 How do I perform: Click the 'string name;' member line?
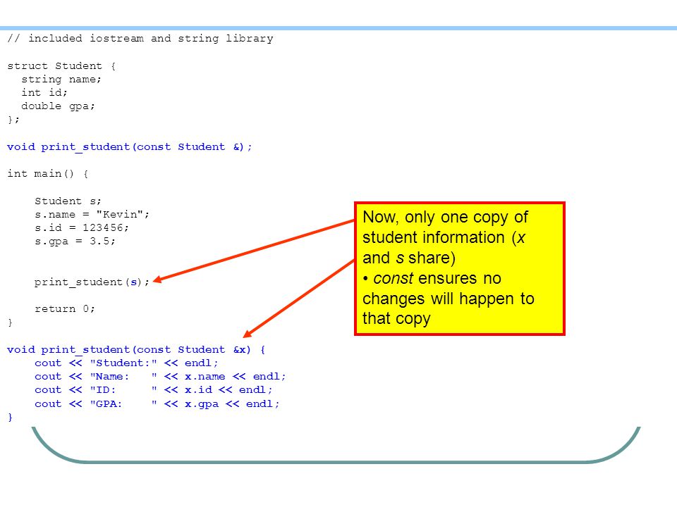tap(61, 80)
